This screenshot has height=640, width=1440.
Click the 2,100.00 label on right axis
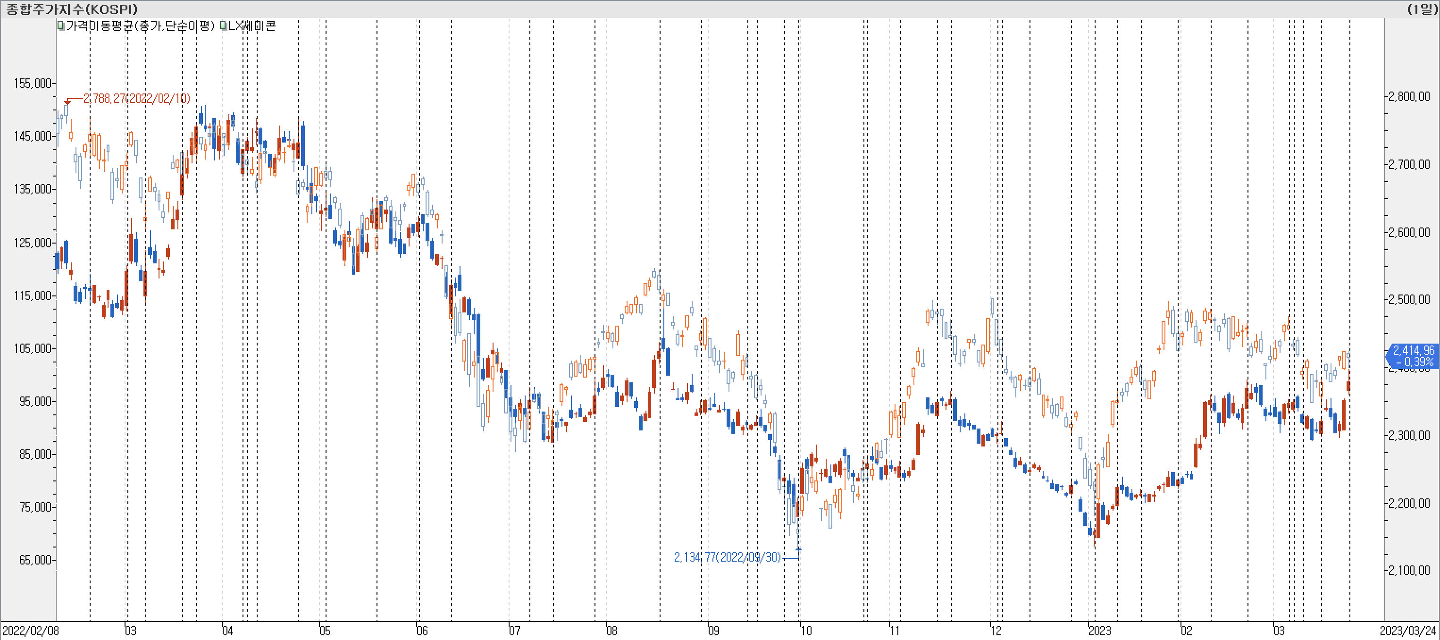click(x=1409, y=571)
